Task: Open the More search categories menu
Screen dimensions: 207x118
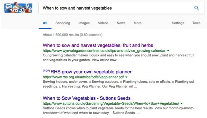Action: (137, 23)
